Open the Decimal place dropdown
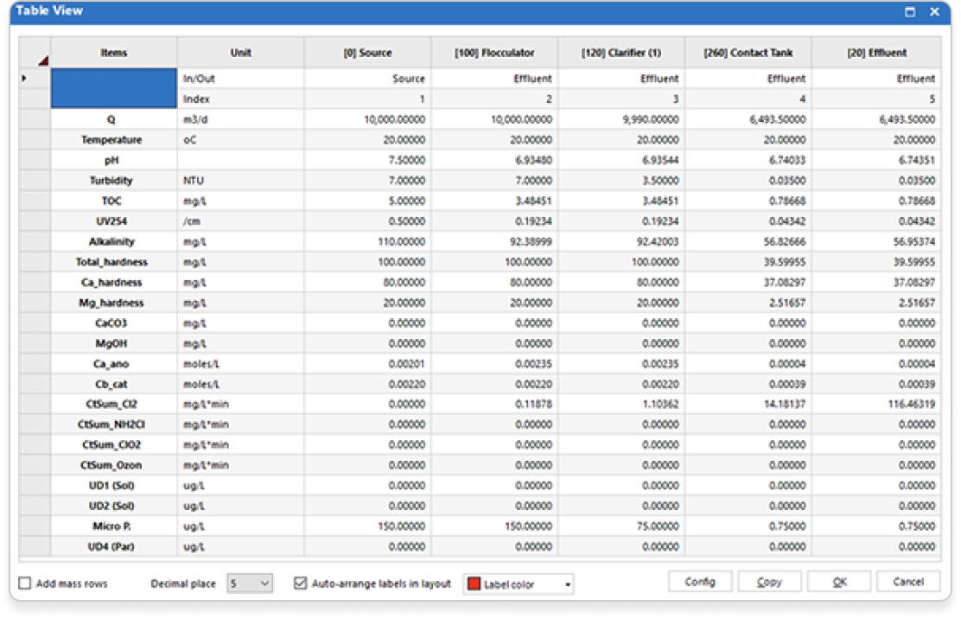Screen dimensions: 961x619 click(264, 584)
